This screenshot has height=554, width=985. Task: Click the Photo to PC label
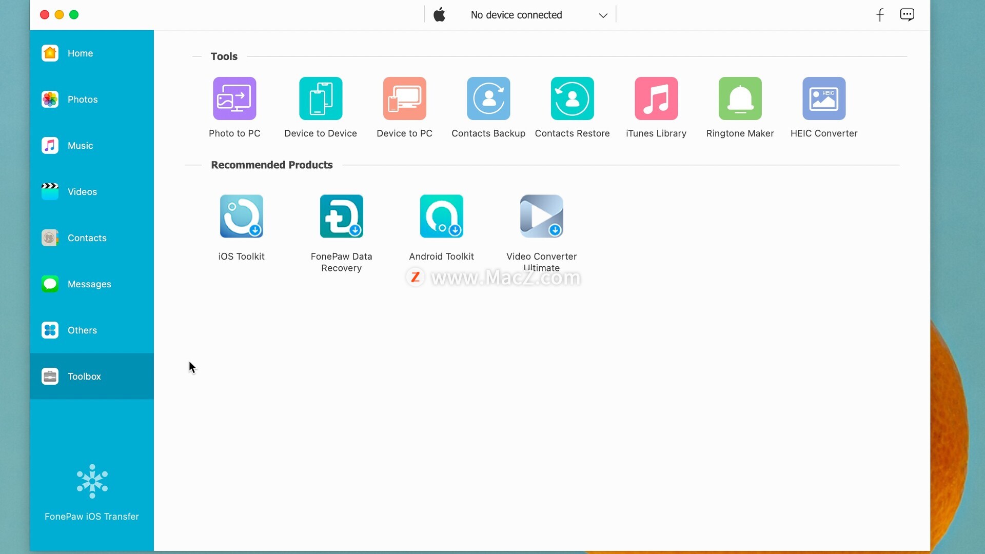coord(234,133)
